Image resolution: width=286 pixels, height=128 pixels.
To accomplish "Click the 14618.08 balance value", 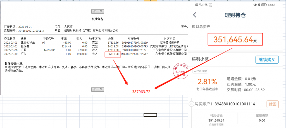I will pos(113,46).
